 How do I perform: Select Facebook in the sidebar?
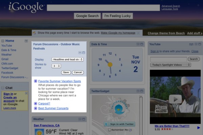click(7, 73)
